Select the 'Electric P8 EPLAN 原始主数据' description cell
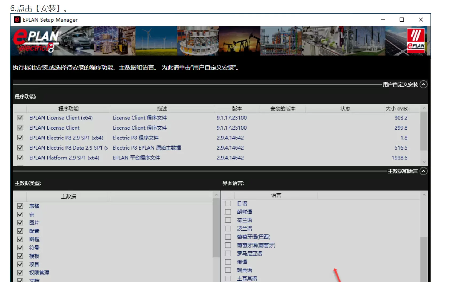This screenshot has height=282, width=453. point(147,148)
